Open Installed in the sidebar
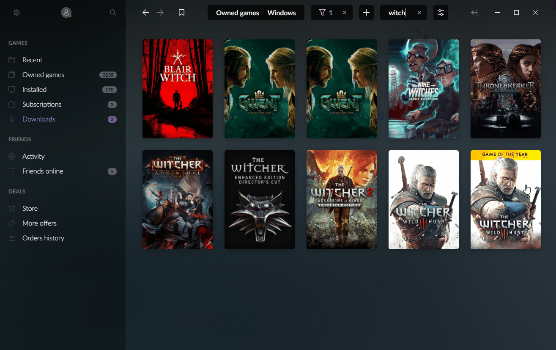The width and height of the screenshot is (556, 350). (x=34, y=89)
